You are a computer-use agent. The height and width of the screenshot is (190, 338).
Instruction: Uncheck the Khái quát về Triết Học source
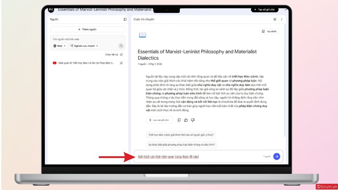(121, 63)
